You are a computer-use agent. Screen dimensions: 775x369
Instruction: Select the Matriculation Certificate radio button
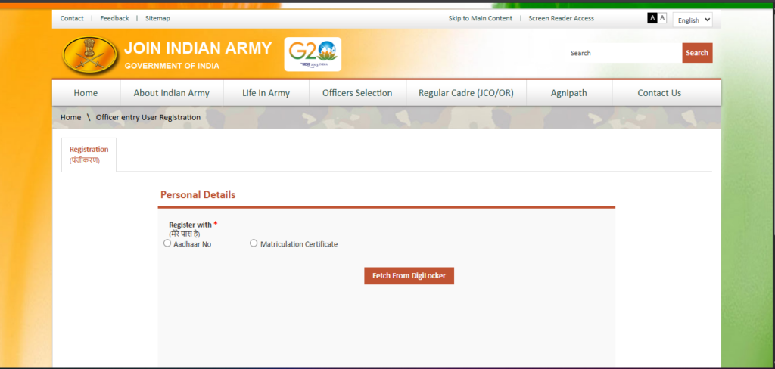click(254, 243)
